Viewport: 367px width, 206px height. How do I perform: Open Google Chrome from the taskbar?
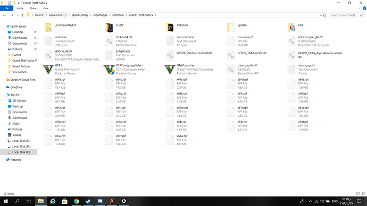point(76,201)
